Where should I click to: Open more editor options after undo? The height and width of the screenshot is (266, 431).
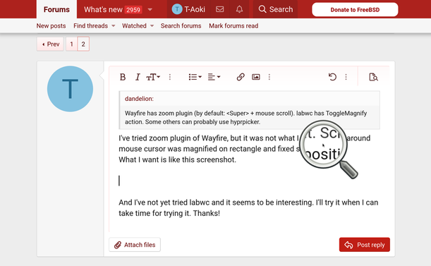tap(346, 77)
